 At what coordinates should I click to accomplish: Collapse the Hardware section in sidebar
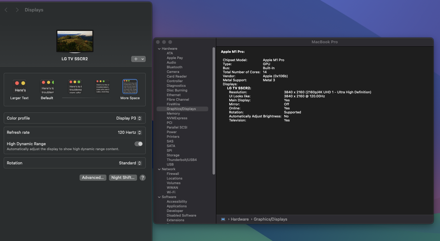click(x=159, y=49)
